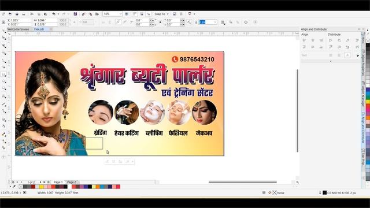This screenshot has height=208, width=370.
Task: Click the Open file icon
Action: click(x=10, y=14)
